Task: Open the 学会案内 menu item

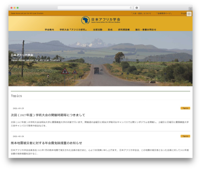Action: [x=49, y=30]
